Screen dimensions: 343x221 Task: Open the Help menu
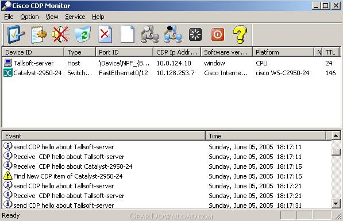98,17
